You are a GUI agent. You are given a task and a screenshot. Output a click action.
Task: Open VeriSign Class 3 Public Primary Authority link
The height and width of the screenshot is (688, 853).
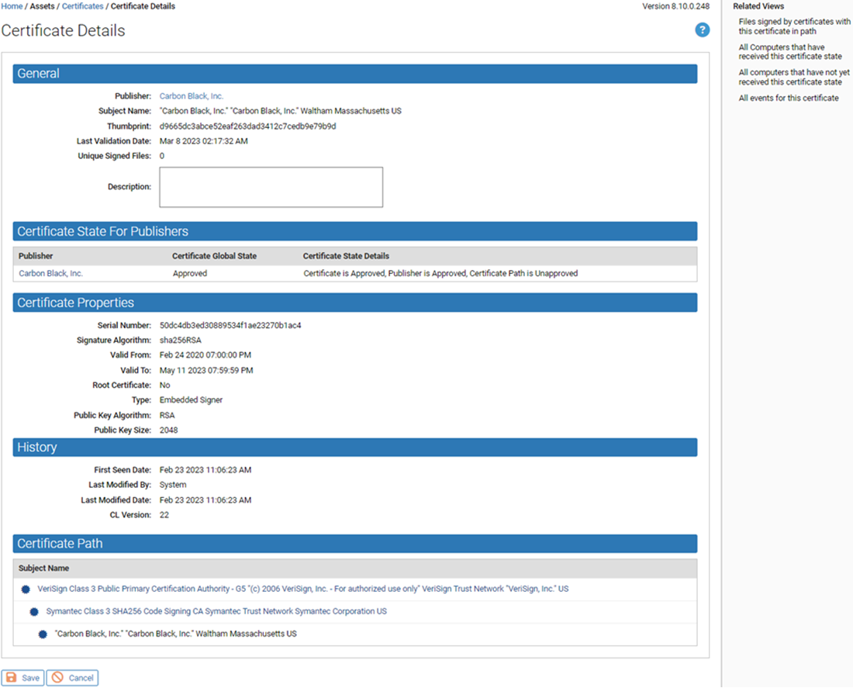302,589
